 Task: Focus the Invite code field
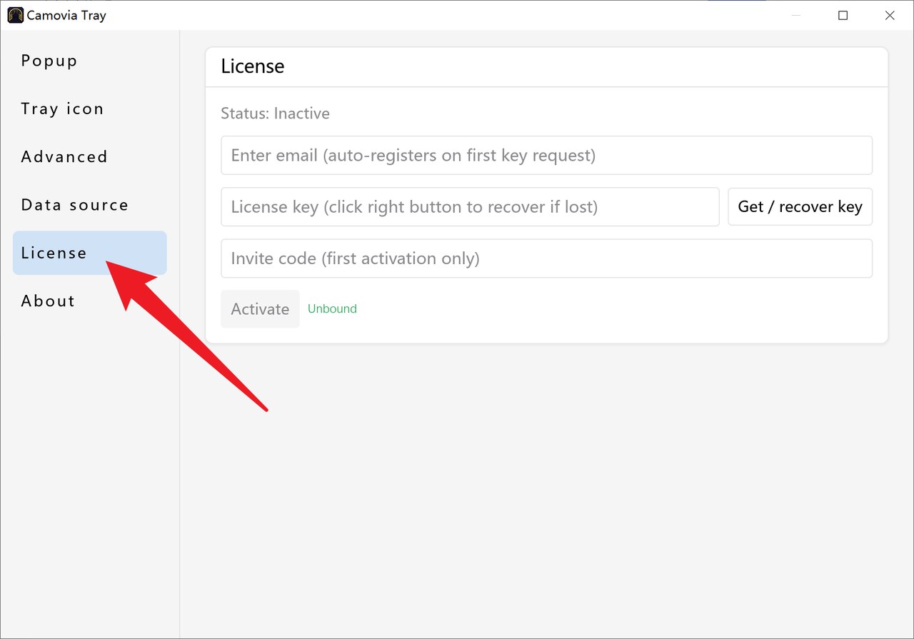click(x=546, y=258)
